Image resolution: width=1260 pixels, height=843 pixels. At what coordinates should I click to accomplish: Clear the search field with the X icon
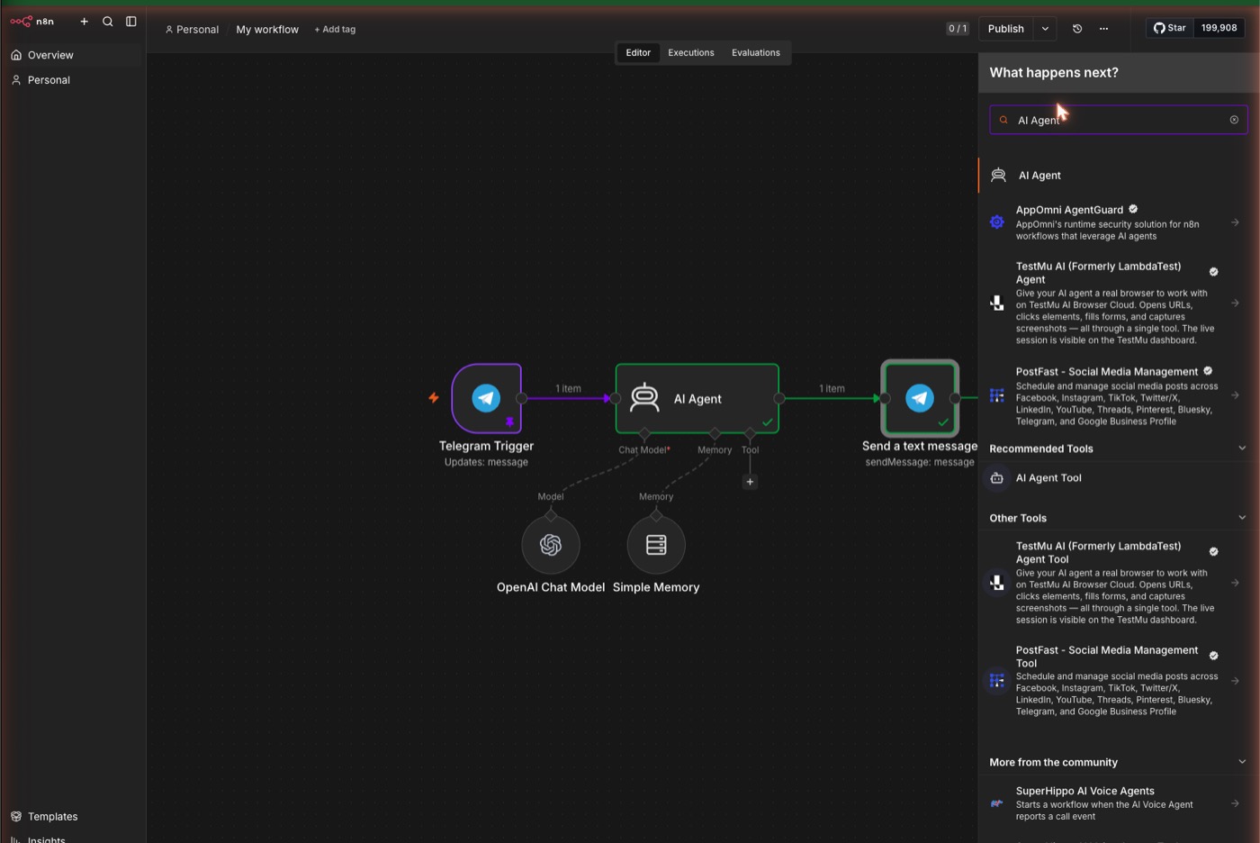pos(1234,120)
